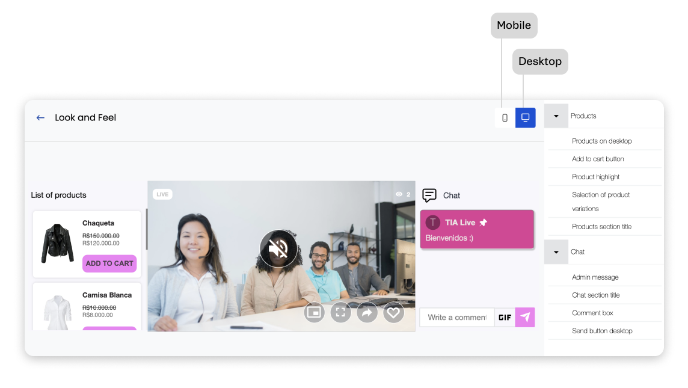Collapse the Chat section arrow
The width and height of the screenshot is (688, 388).
pyautogui.click(x=556, y=252)
